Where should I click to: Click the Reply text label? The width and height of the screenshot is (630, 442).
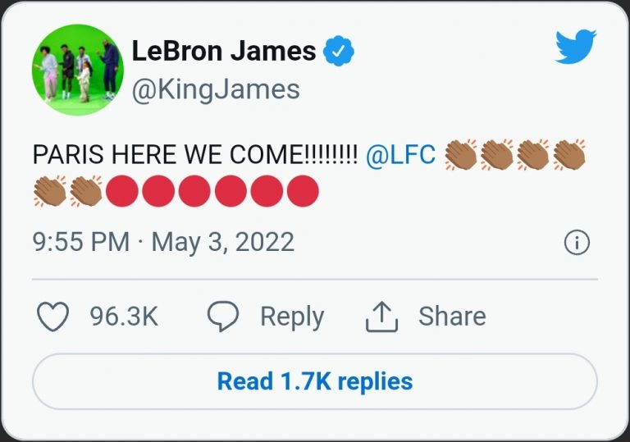click(292, 317)
